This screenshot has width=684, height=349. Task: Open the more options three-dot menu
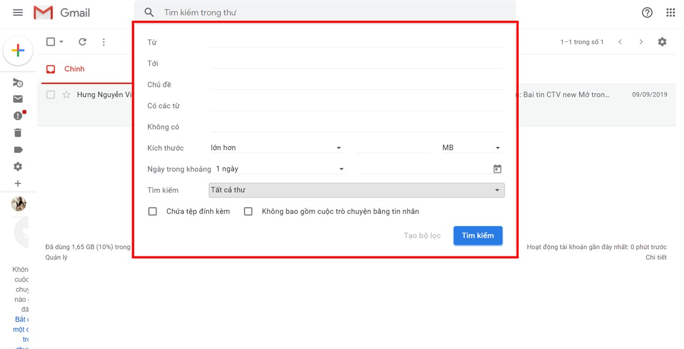coord(104,42)
